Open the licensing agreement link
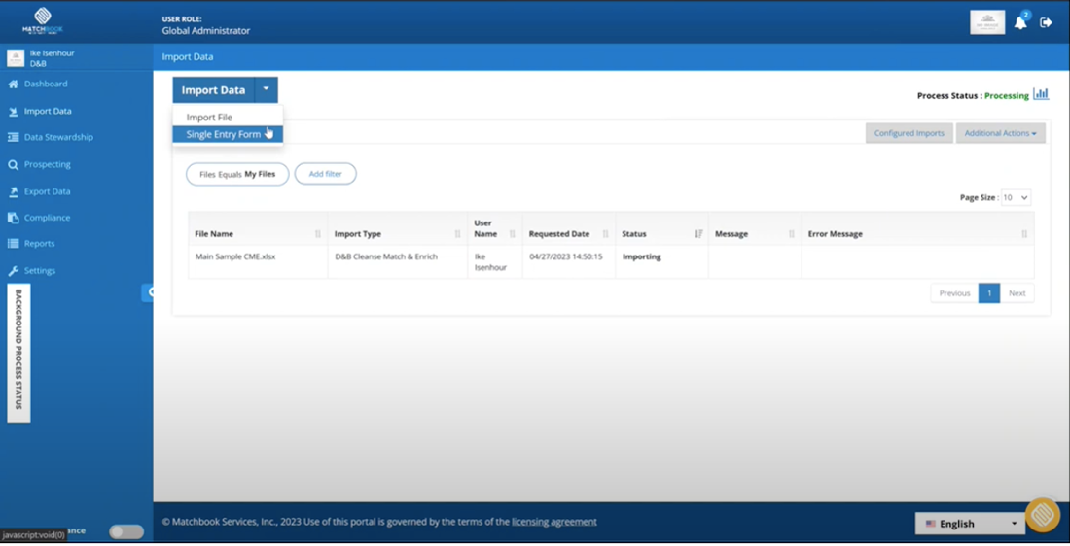Image resolution: width=1070 pixels, height=546 pixels. [554, 522]
